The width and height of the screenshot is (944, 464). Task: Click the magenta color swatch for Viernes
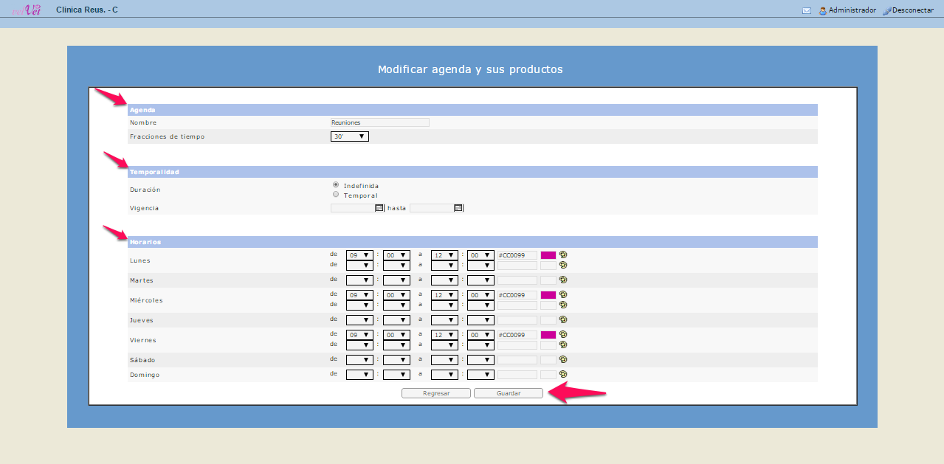point(548,335)
